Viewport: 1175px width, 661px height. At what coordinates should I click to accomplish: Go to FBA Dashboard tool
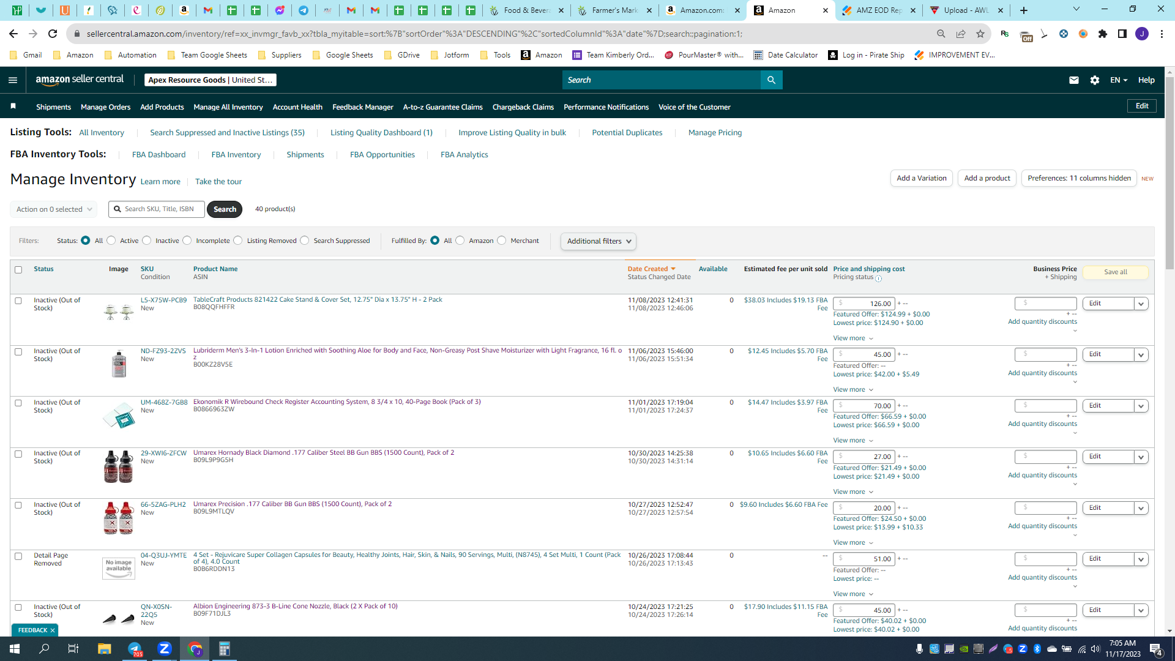159,155
